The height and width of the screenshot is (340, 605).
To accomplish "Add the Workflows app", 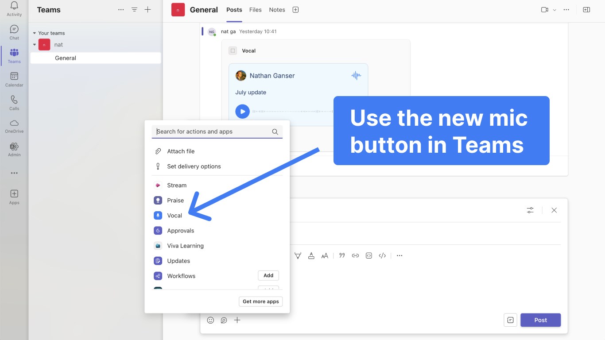I will tap(268, 275).
